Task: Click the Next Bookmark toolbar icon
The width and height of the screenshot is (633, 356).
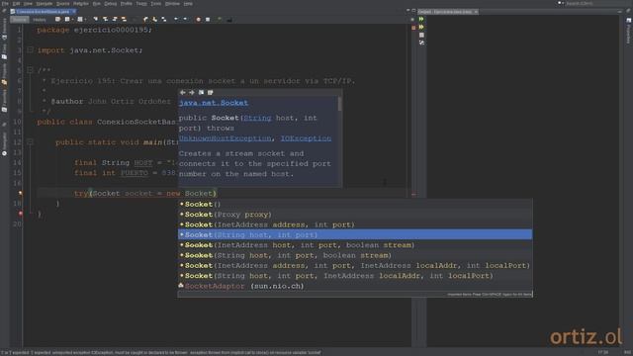Action: click(154, 20)
